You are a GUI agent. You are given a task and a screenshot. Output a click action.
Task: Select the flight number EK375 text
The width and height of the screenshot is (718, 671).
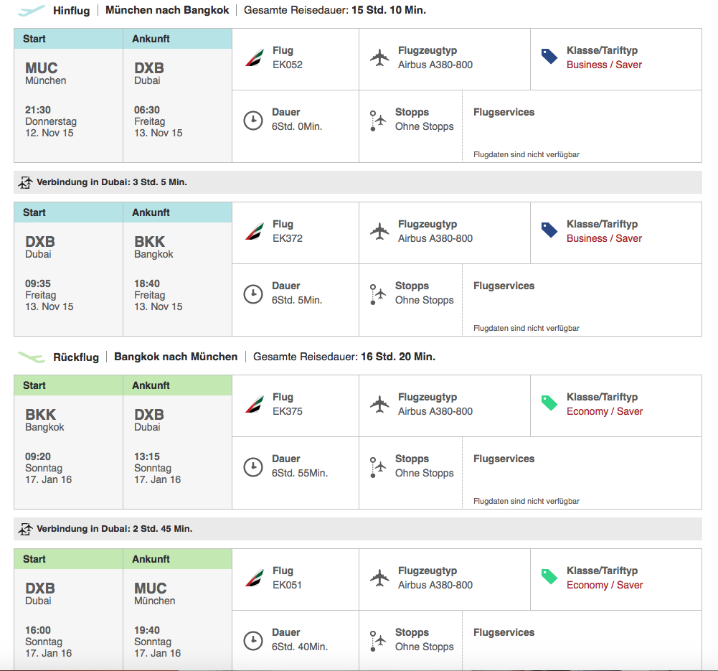288,411
